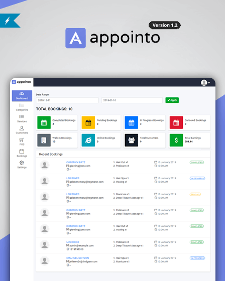
Task: Click the In Progress badge in the Emanuel Quitzon row
Action: [x=197, y=258]
